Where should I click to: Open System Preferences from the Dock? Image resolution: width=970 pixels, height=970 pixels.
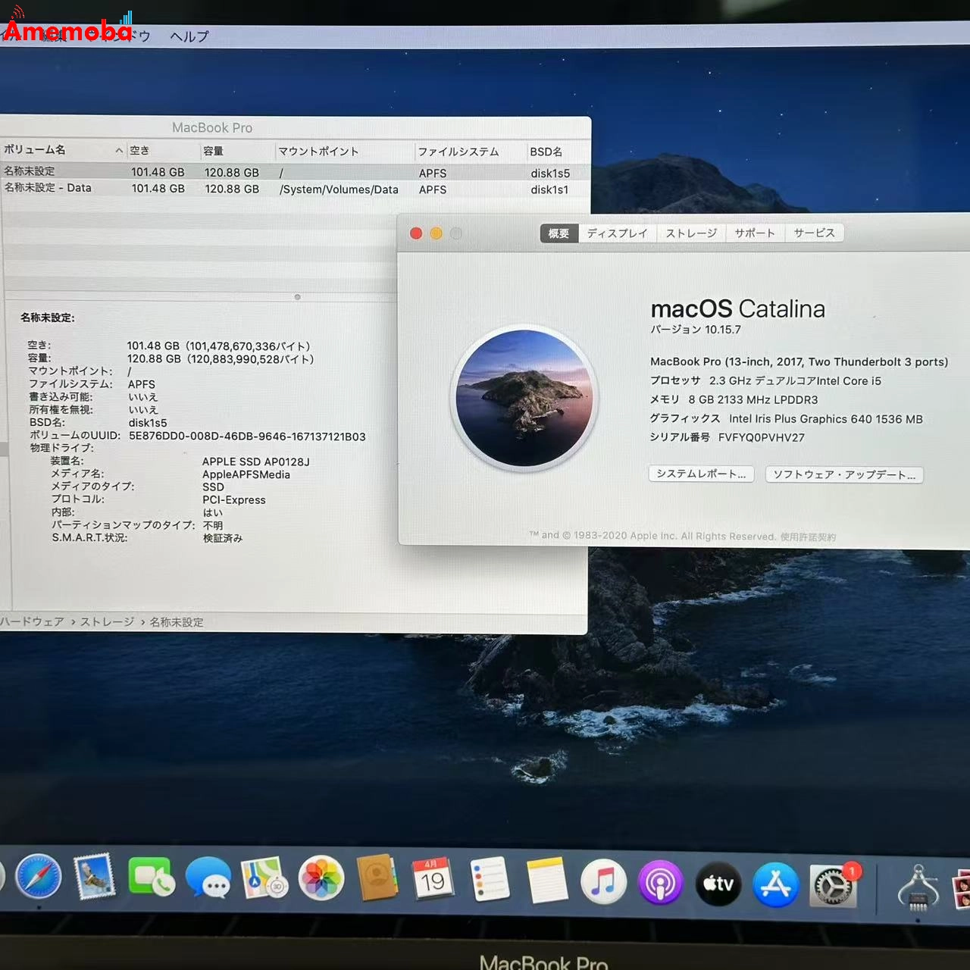[831, 883]
